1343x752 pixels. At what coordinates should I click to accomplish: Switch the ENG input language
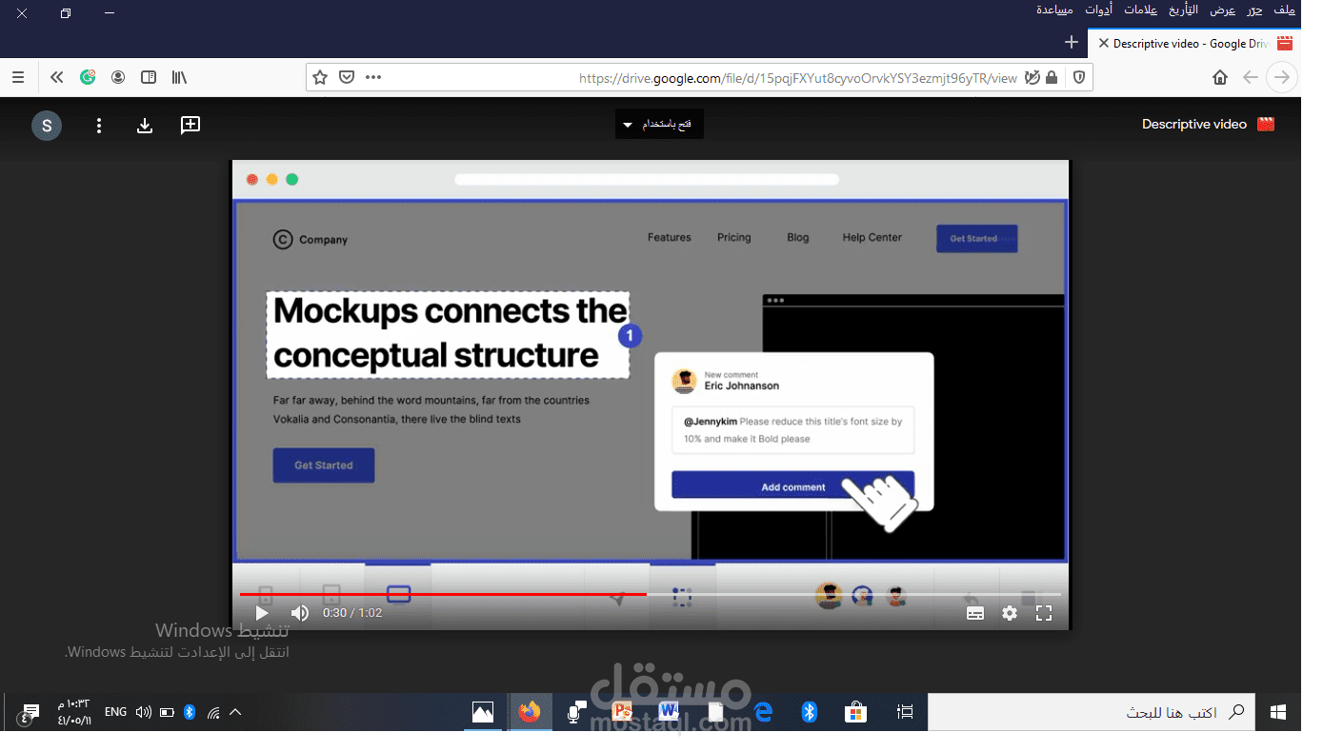point(115,712)
